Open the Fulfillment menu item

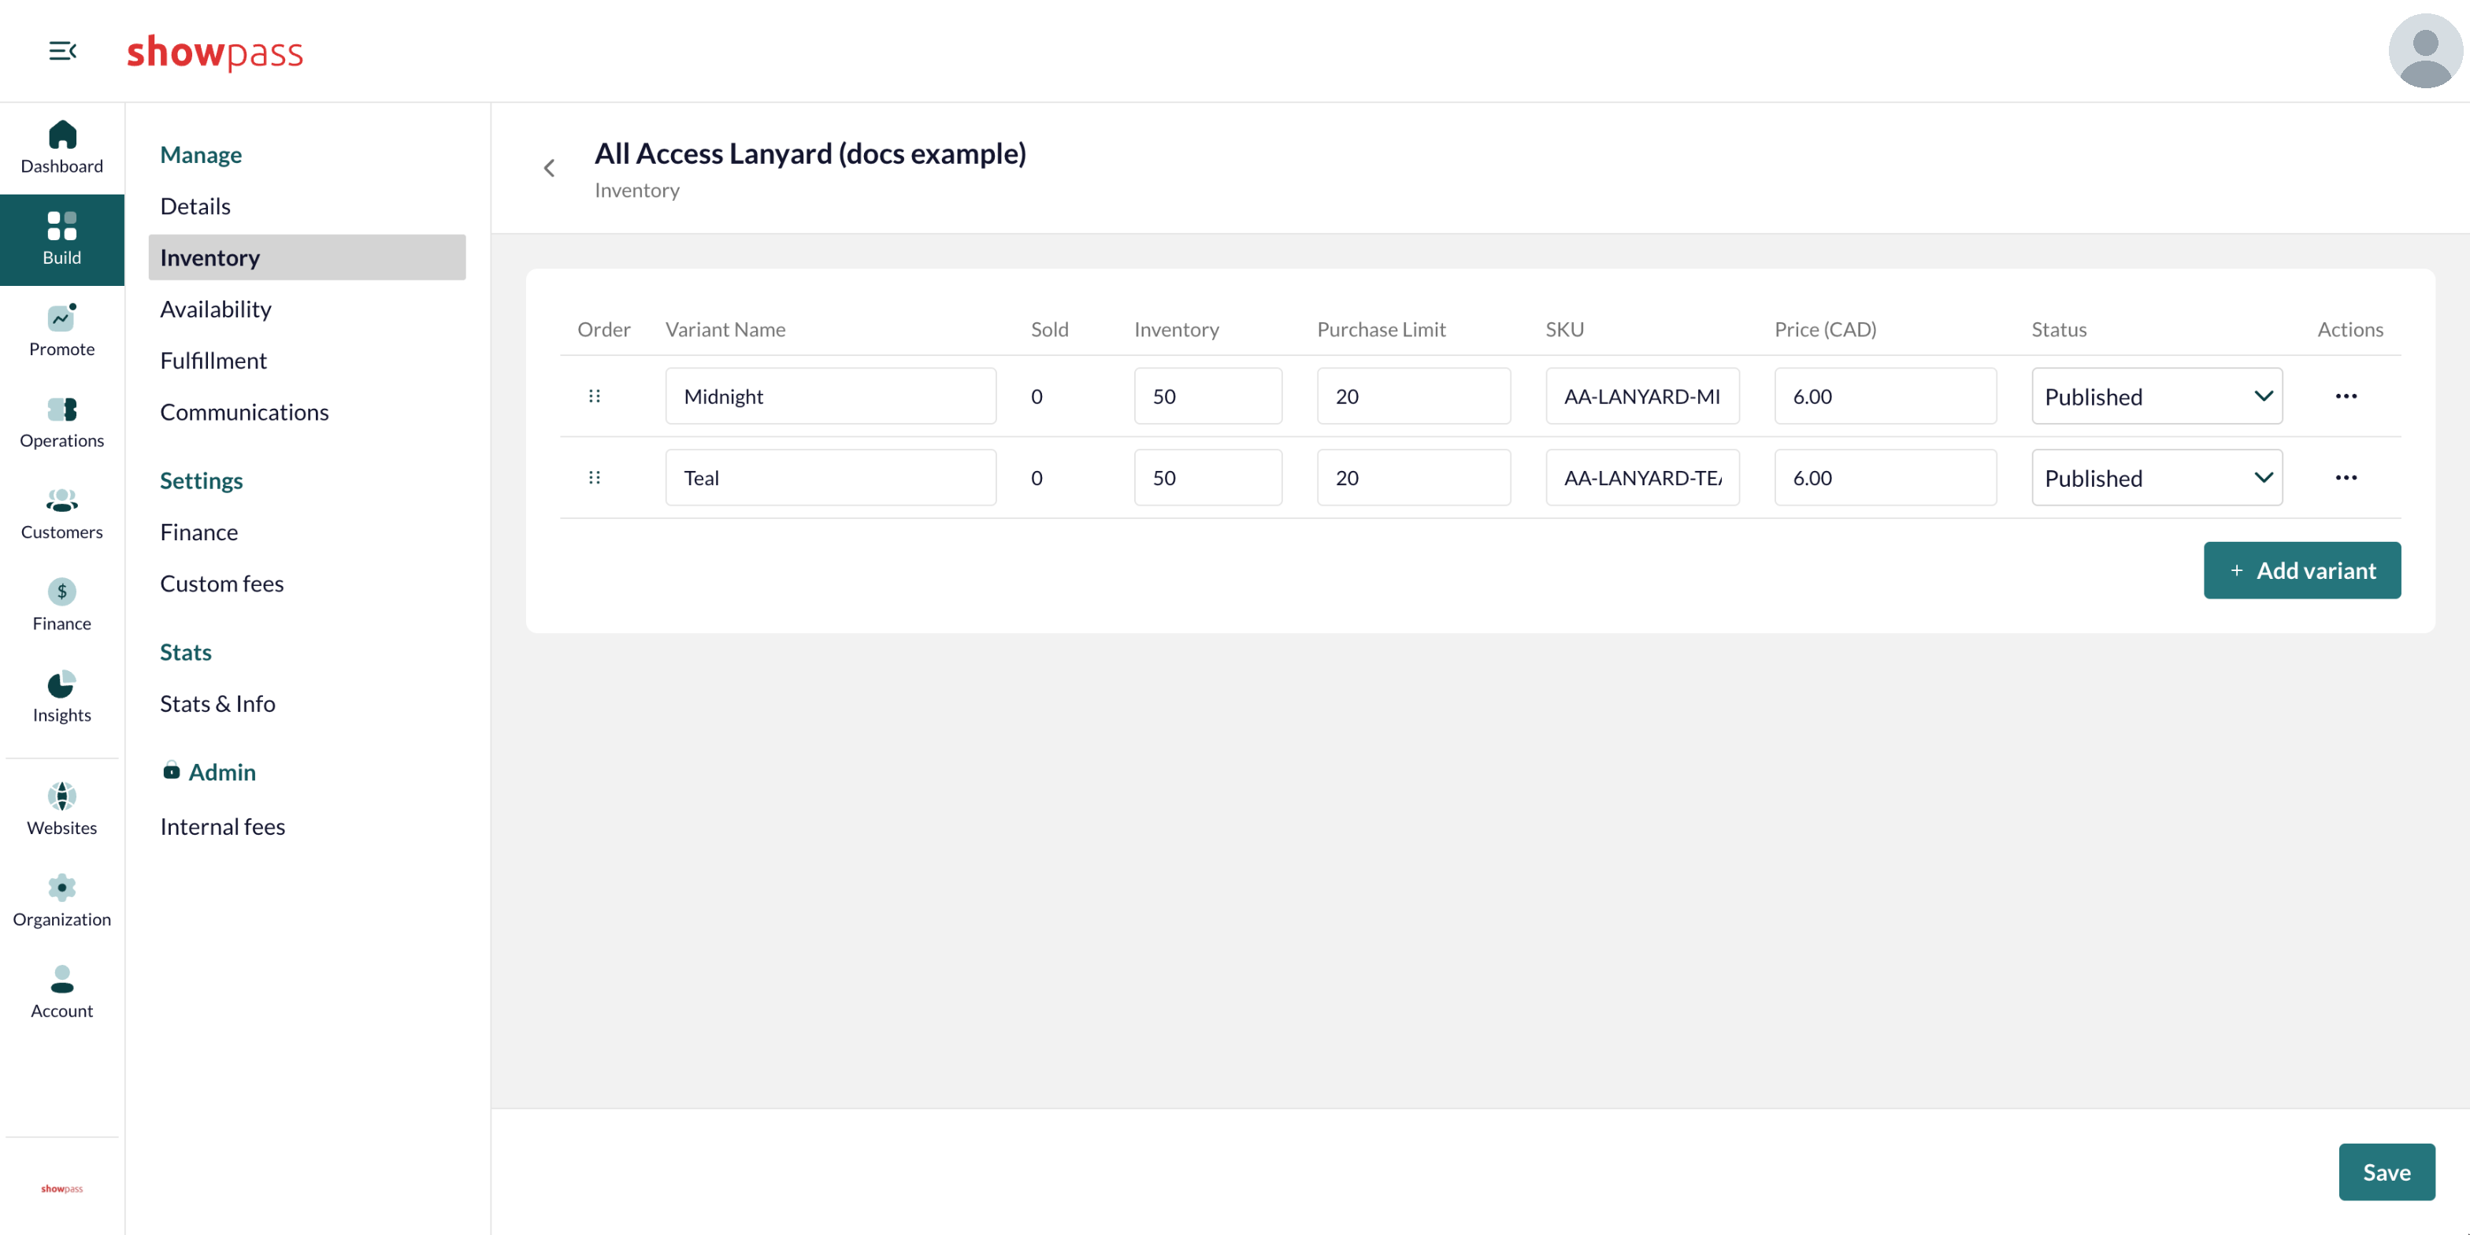pyautogui.click(x=307, y=361)
